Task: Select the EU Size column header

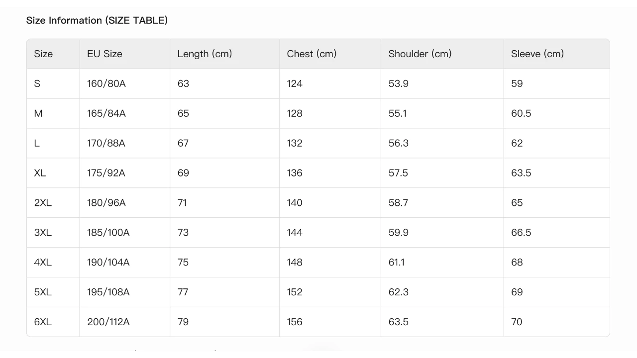Action: pos(105,54)
